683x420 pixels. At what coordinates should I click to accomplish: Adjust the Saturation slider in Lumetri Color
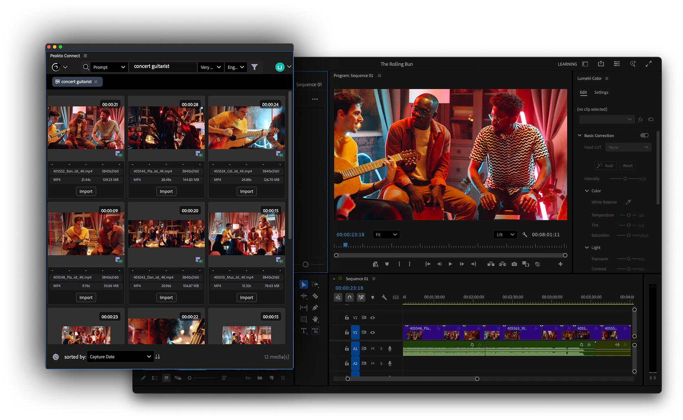(629, 235)
